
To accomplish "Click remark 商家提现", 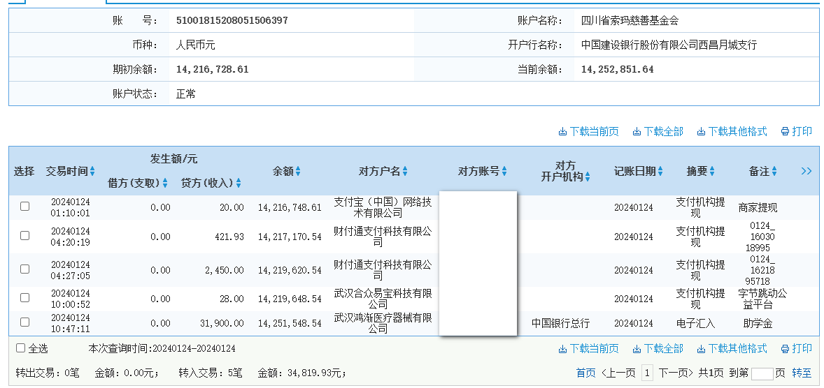I will tap(758, 208).
